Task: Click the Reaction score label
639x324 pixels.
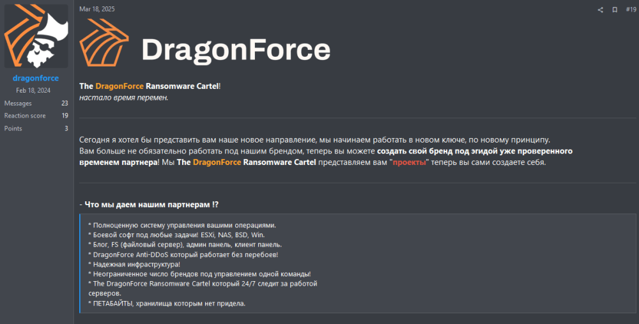Action: coord(25,116)
